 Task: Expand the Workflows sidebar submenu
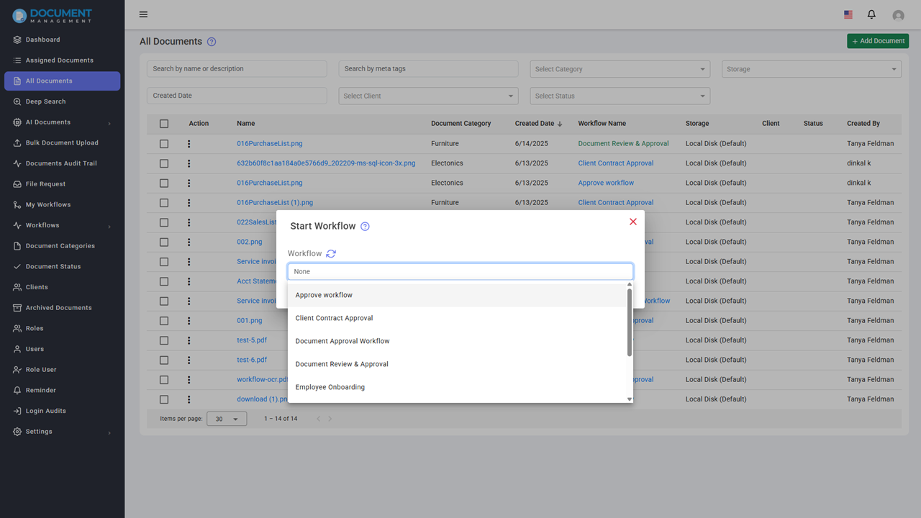[109, 226]
